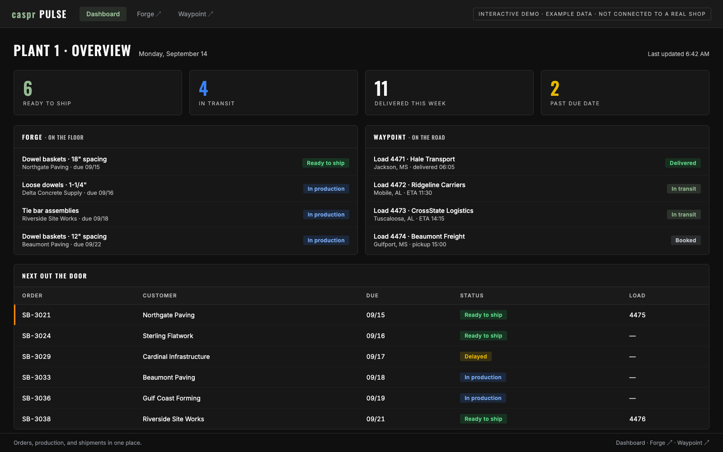Open the Delivered This Week stat card
This screenshot has height=452, width=723.
pos(449,93)
